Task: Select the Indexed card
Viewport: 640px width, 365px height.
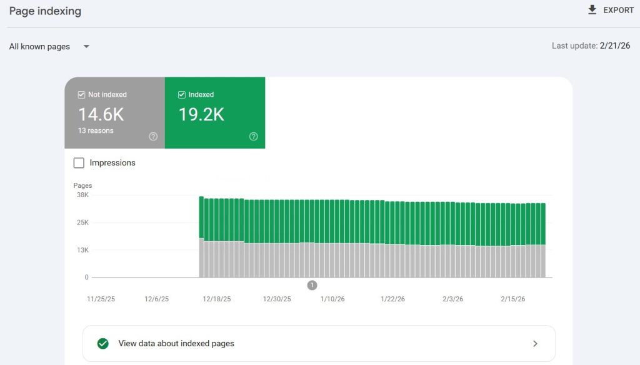Action: tap(214, 112)
